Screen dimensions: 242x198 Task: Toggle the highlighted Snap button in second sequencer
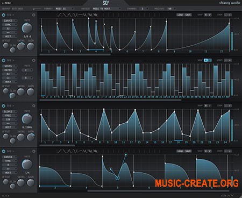[206, 60]
